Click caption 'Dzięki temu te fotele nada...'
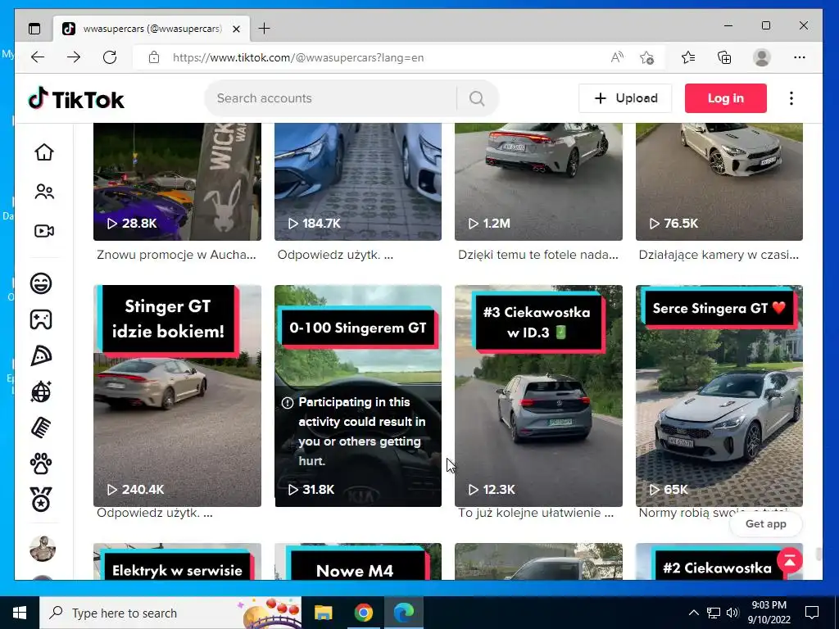This screenshot has height=629, width=839. 538,256
